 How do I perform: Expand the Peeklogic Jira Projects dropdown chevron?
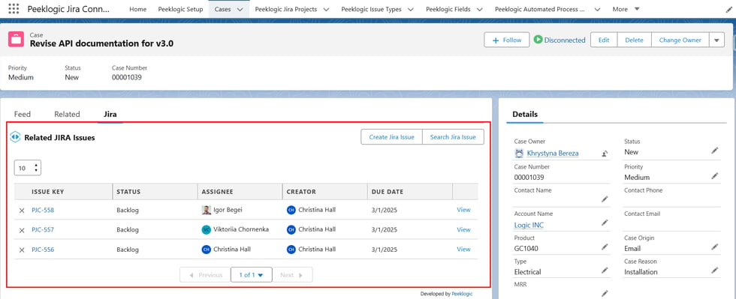(326, 10)
